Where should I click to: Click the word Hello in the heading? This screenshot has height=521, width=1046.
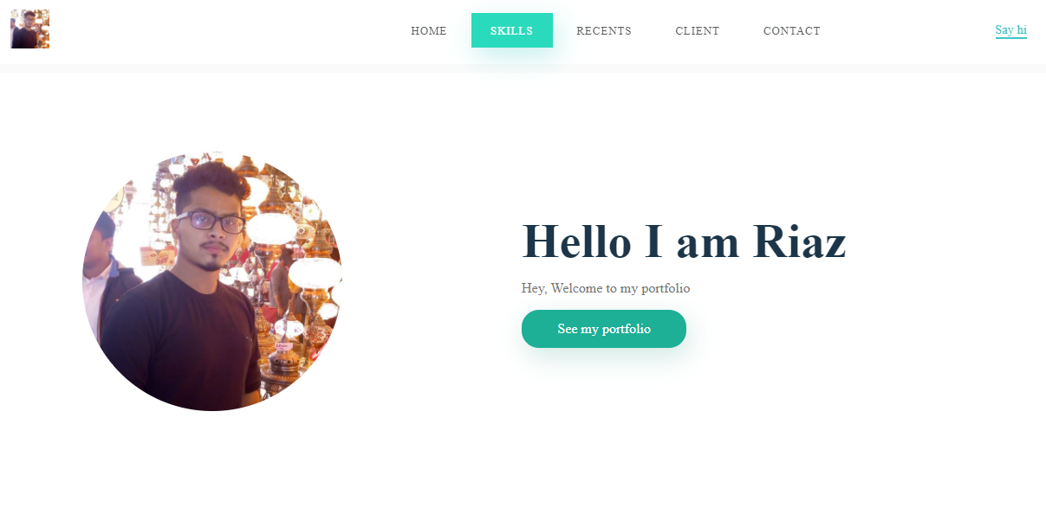point(576,241)
